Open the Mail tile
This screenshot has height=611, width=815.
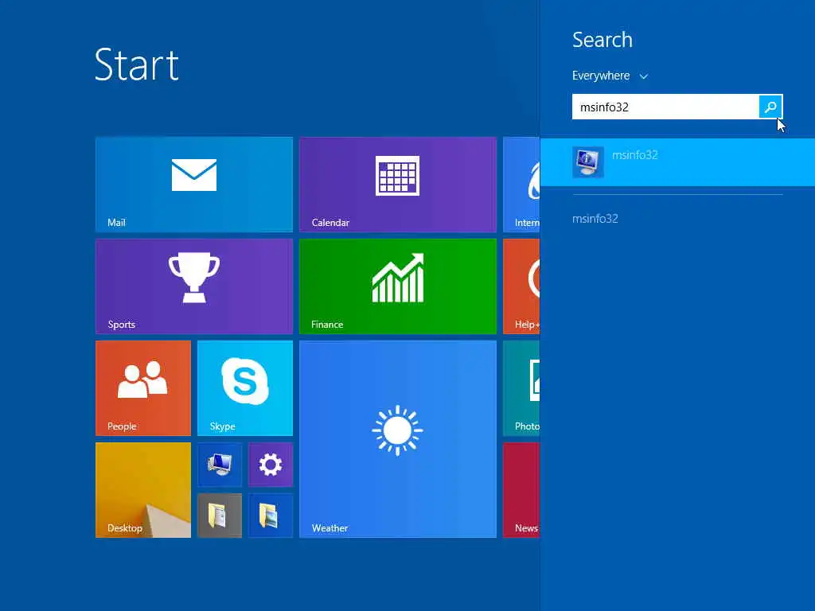[x=194, y=185]
